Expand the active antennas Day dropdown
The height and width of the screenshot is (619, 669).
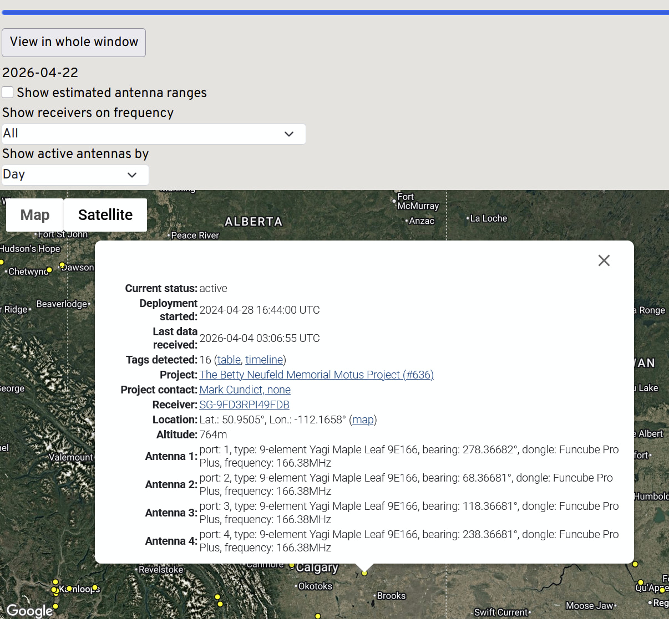[75, 175]
